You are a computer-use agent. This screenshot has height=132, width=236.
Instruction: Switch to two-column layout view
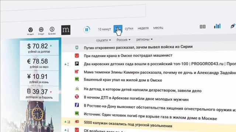202,27
